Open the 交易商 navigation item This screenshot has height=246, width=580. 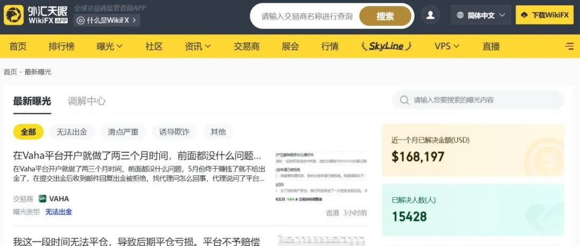tap(247, 46)
